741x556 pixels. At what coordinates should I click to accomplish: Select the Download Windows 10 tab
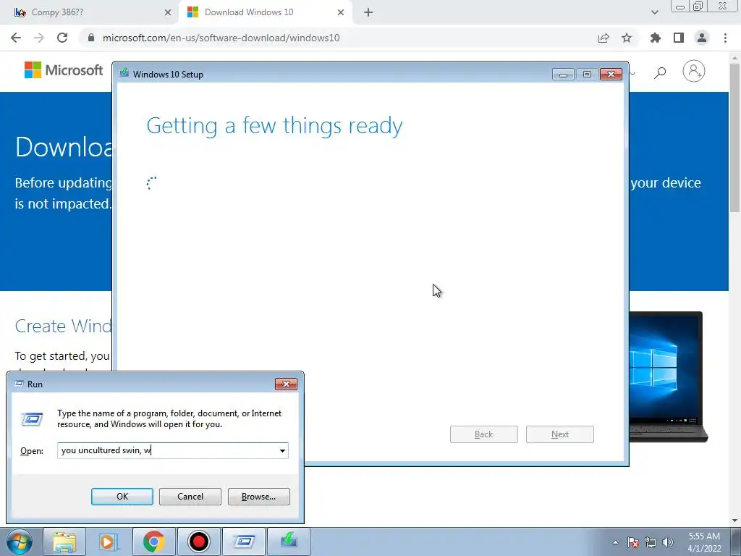point(266,12)
